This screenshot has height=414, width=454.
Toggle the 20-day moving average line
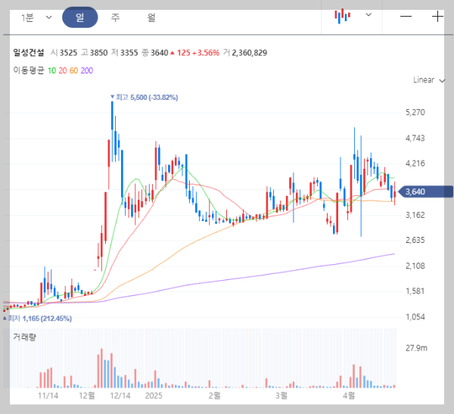point(63,70)
